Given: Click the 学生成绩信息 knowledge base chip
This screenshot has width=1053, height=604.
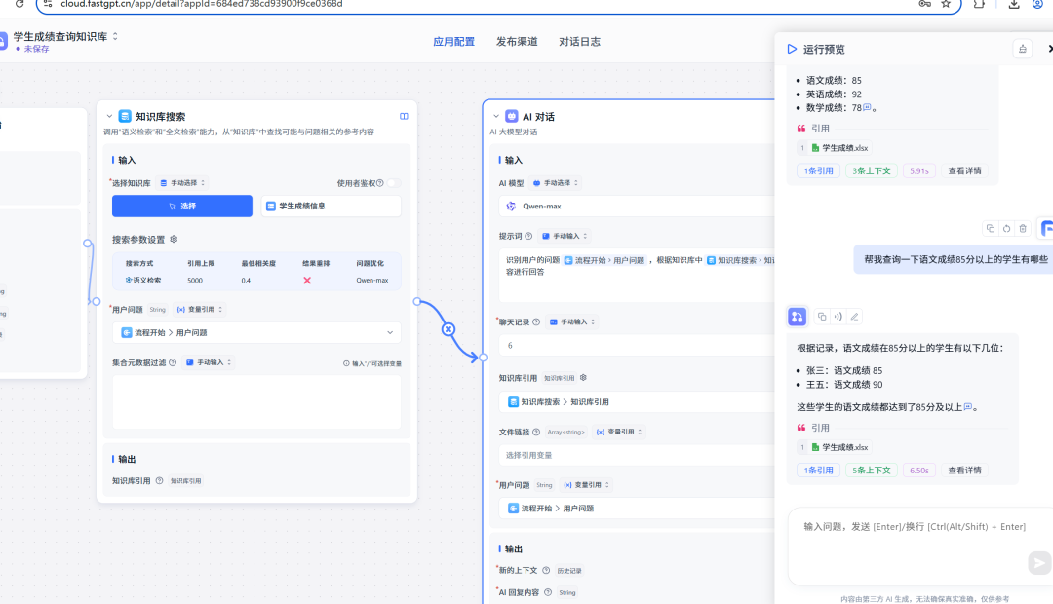Looking at the screenshot, I should 331,206.
